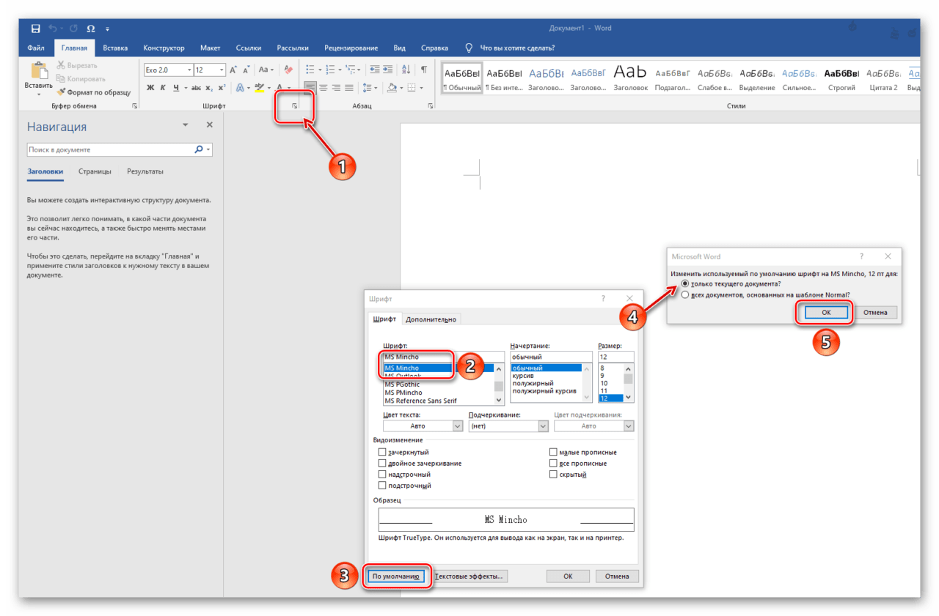Click the Вставить paste icon
The height and width of the screenshot is (616, 939).
coord(38,71)
